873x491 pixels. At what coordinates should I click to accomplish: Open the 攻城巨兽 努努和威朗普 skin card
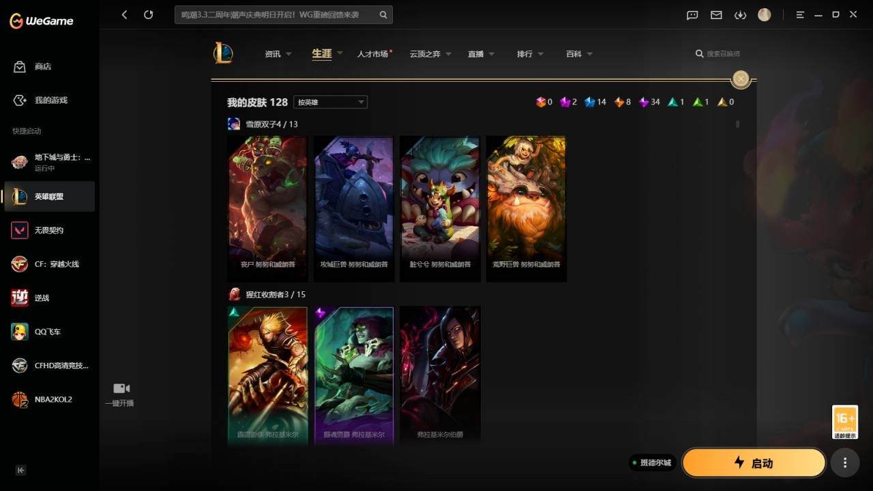354,208
